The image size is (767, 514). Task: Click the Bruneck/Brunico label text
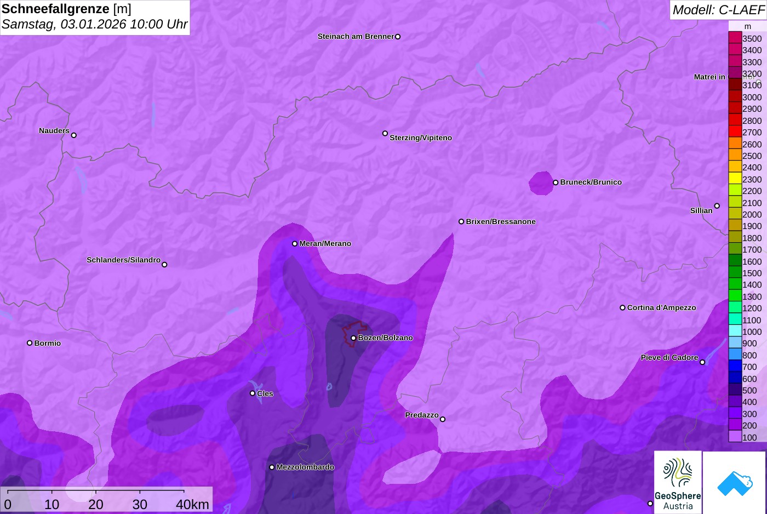(591, 182)
